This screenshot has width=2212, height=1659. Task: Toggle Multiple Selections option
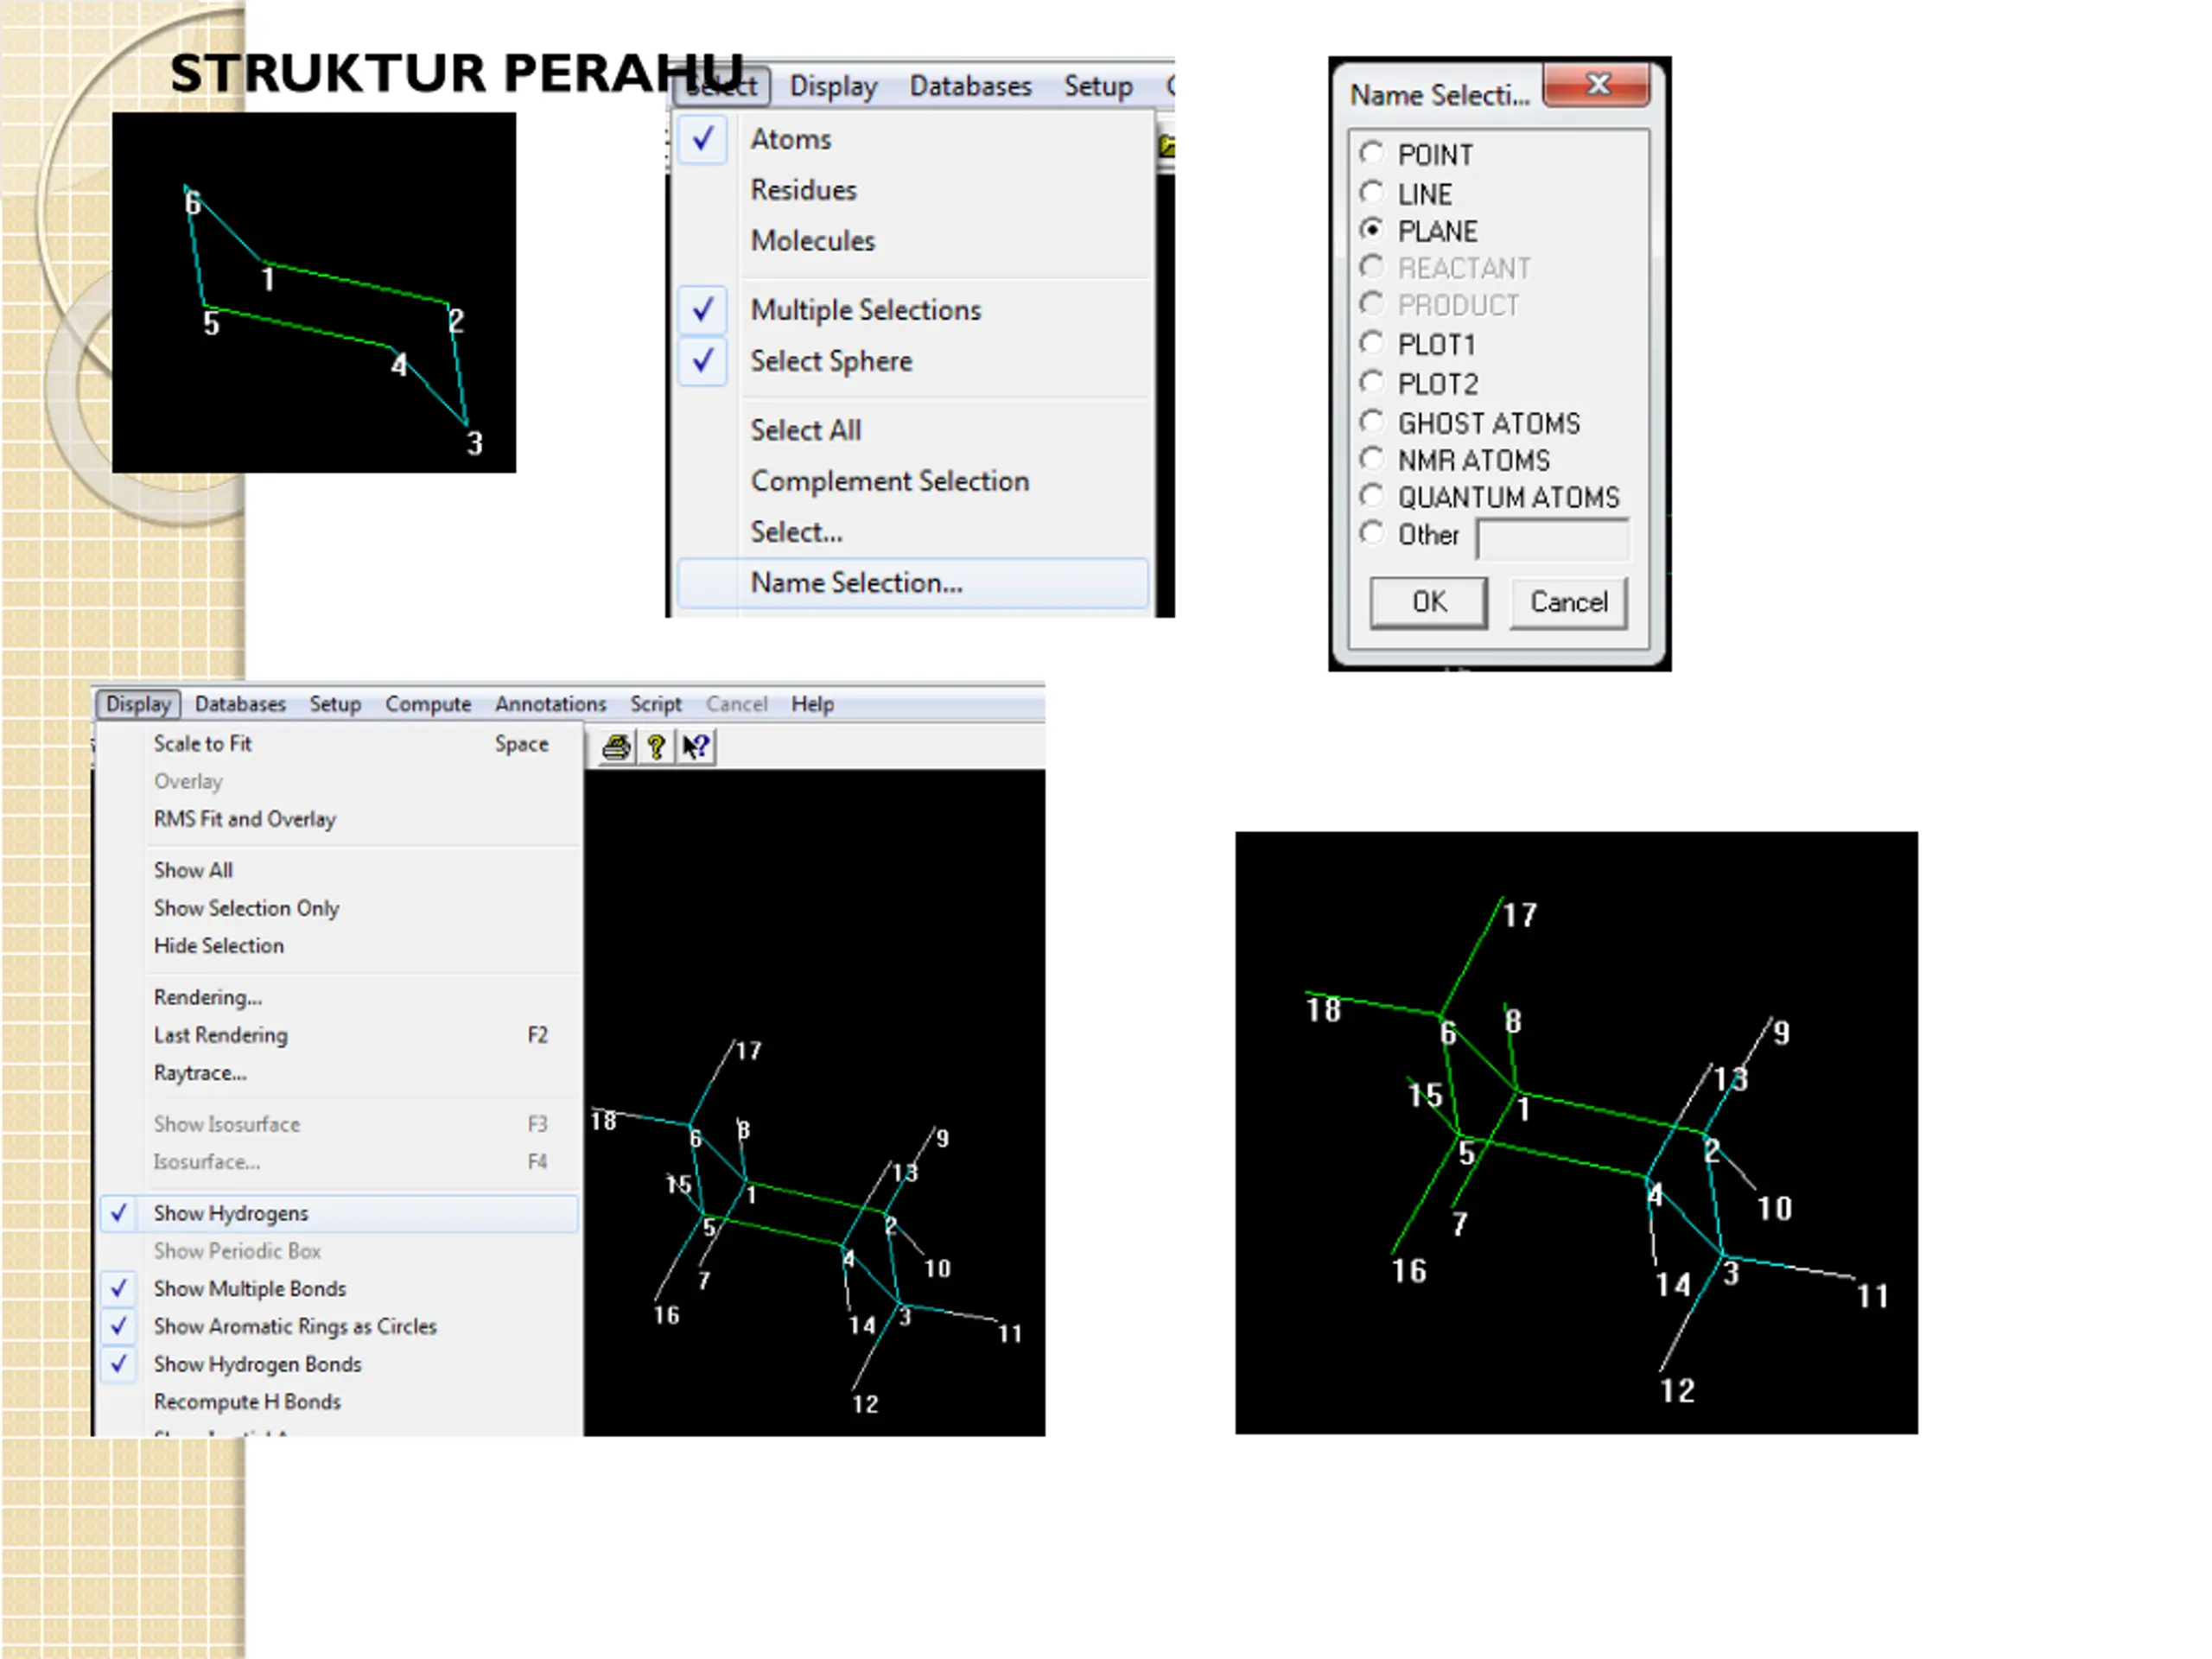pyautogui.click(x=913, y=310)
